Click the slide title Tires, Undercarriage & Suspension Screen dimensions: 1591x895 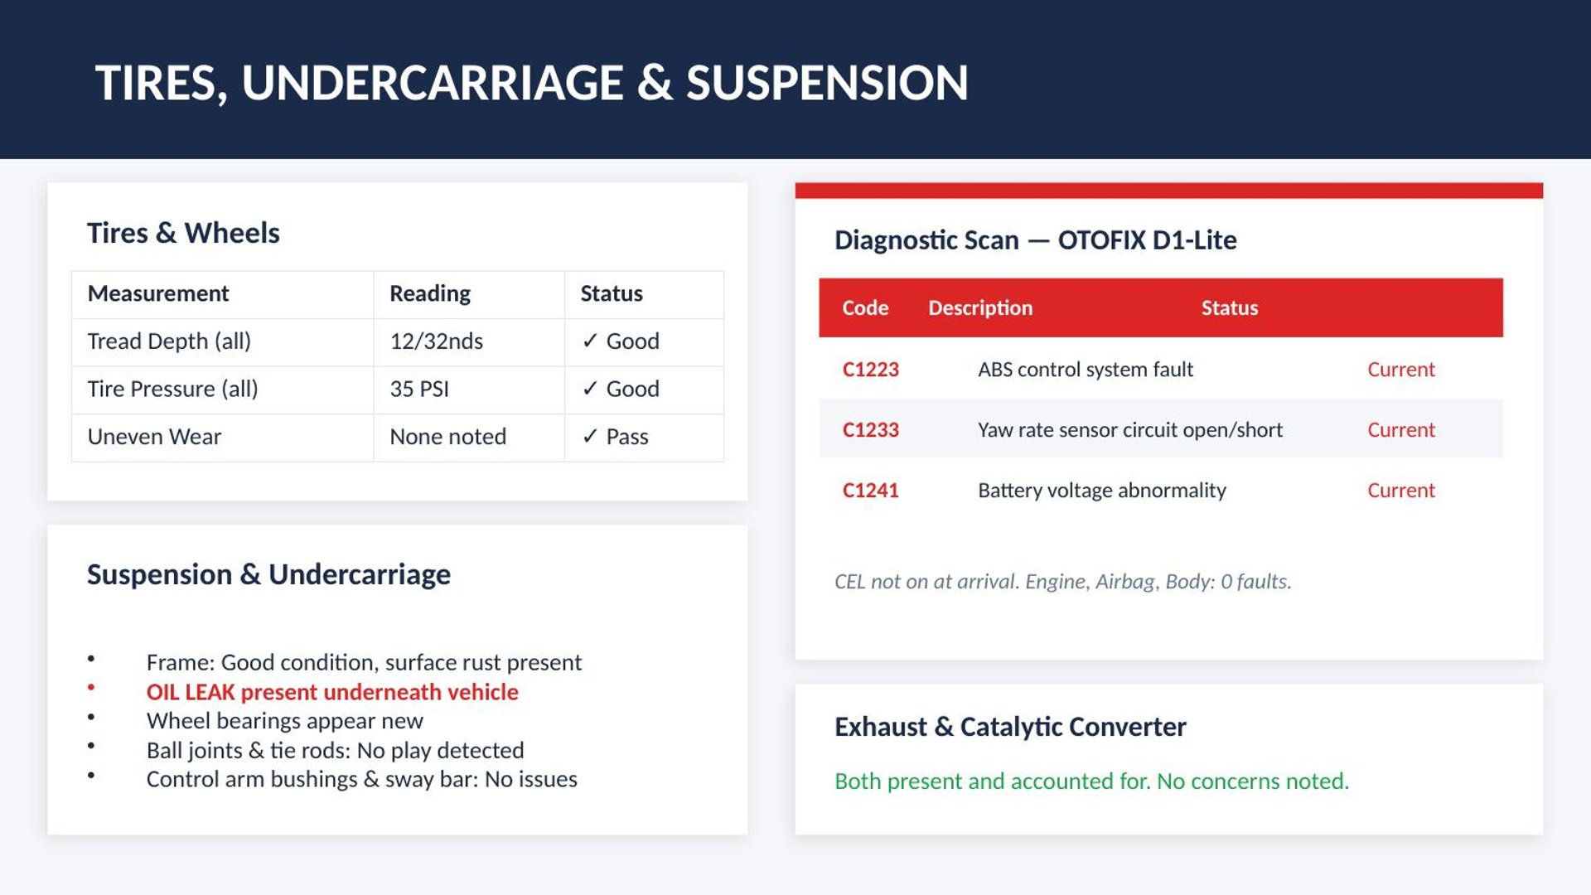point(531,83)
